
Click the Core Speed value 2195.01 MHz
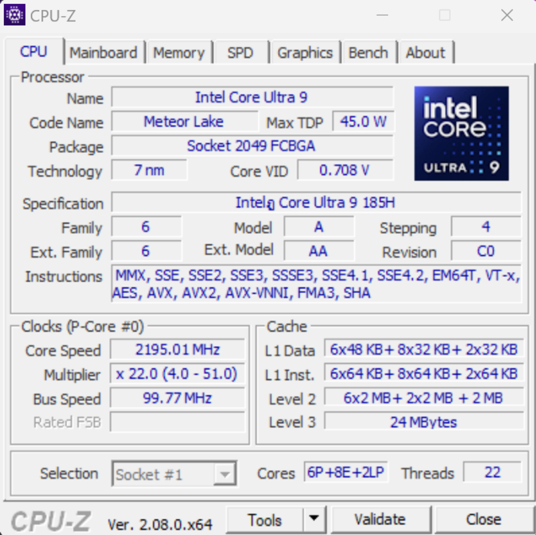(x=178, y=349)
